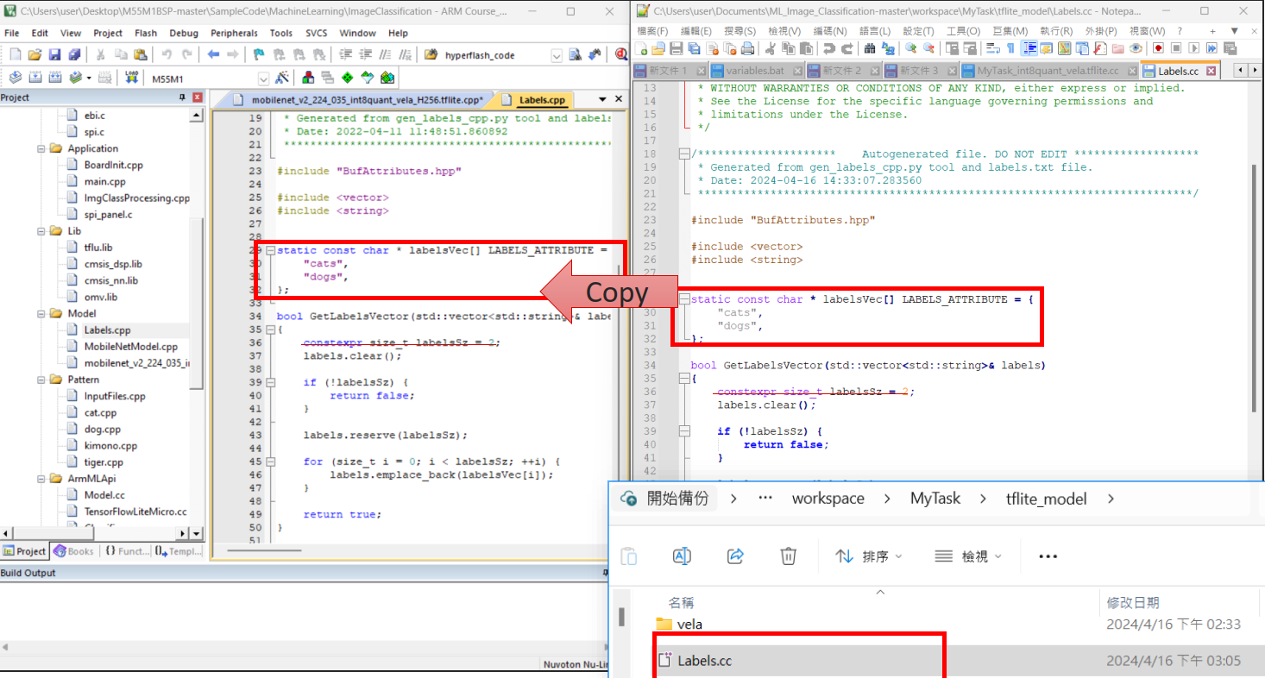
Task: Click the Start Recording macro icon
Action: coord(1158,48)
